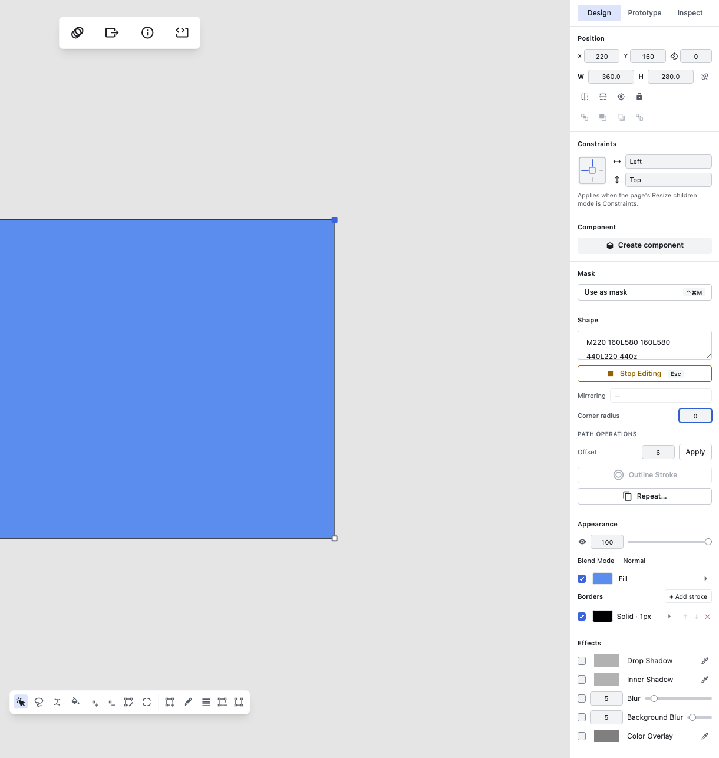The width and height of the screenshot is (719, 758).
Task: Click the Repeat… button
Action: (x=645, y=496)
